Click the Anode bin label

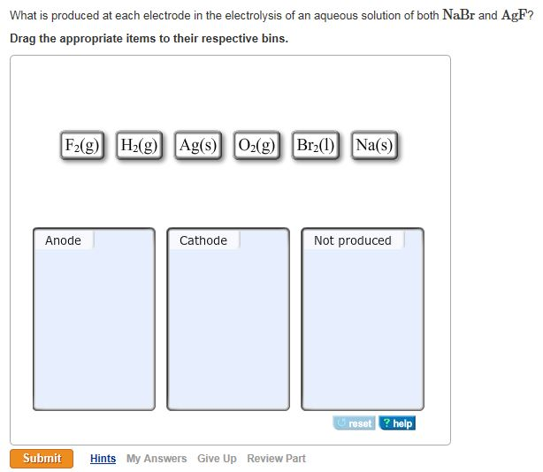pos(64,240)
